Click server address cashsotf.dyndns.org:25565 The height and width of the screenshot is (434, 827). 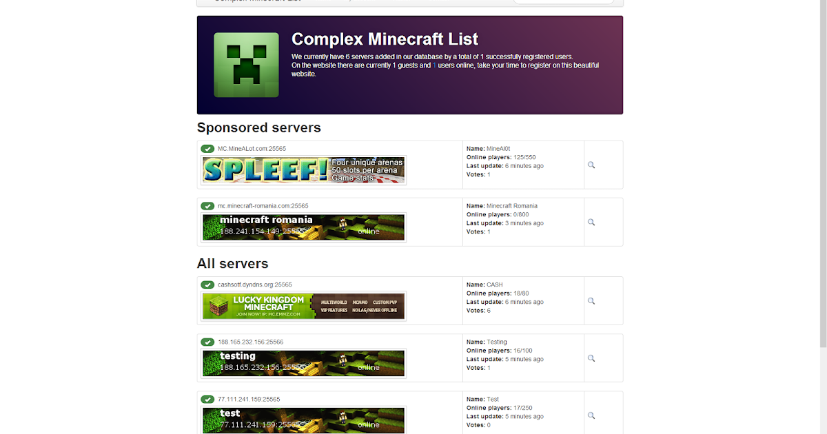click(255, 285)
